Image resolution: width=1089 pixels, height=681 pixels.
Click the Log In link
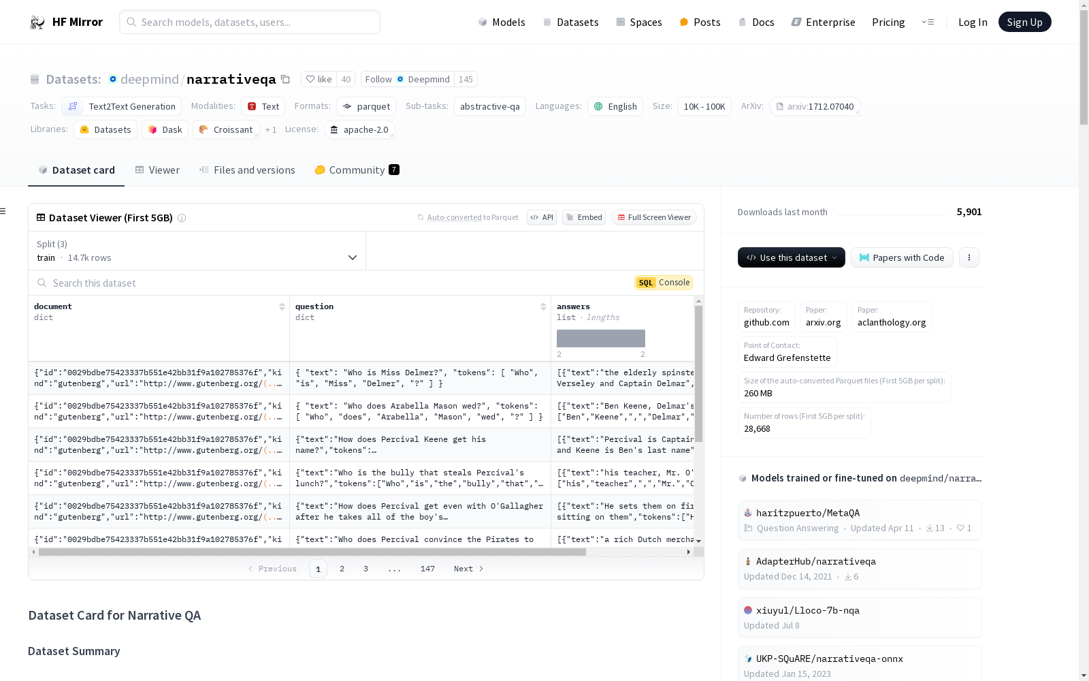point(973,22)
